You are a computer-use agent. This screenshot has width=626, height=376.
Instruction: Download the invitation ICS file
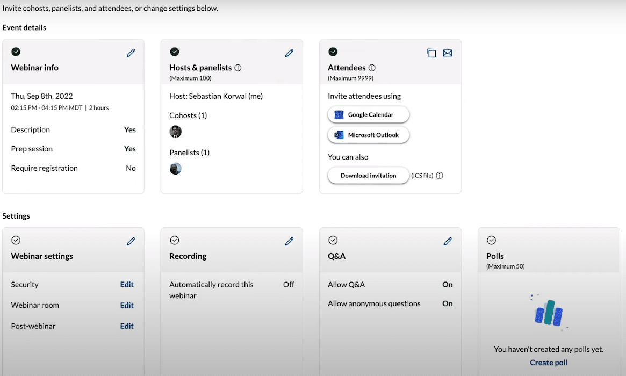(368, 175)
